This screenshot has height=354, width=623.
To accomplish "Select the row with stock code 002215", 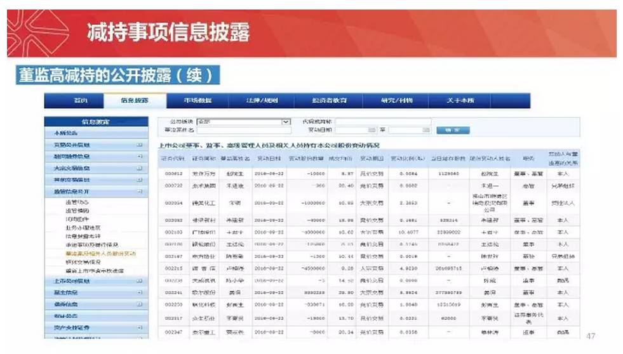I will click(369, 269).
